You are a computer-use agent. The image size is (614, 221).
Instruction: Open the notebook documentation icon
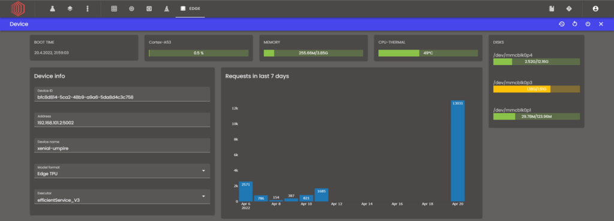click(x=552, y=8)
